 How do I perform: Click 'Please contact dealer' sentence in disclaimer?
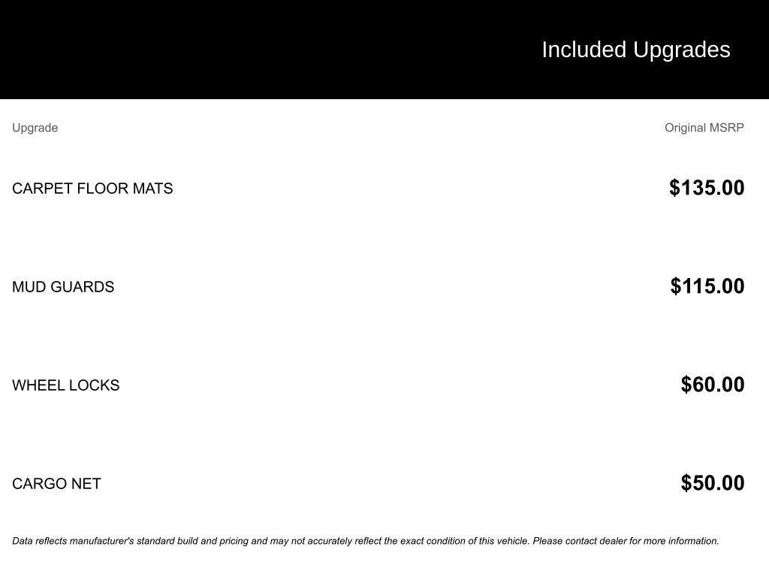click(626, 541)
